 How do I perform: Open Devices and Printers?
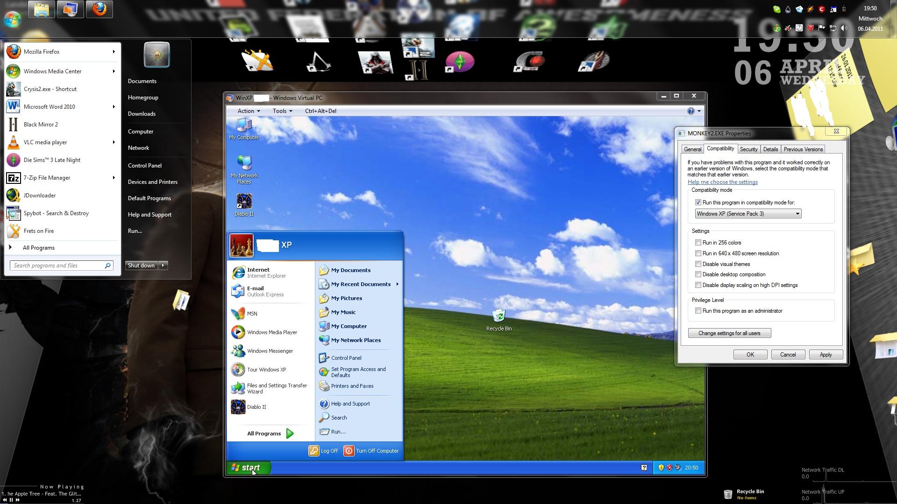tap(153, 182)
